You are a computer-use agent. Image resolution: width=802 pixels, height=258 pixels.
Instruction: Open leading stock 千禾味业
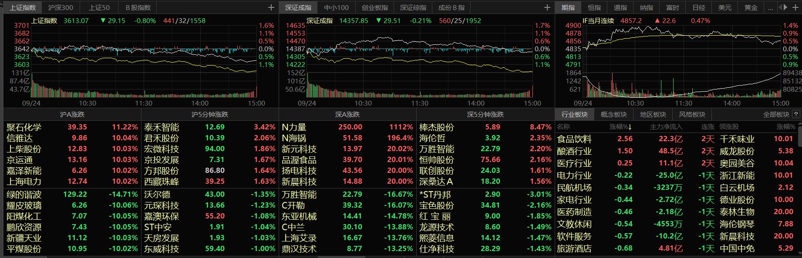[737, 139]
